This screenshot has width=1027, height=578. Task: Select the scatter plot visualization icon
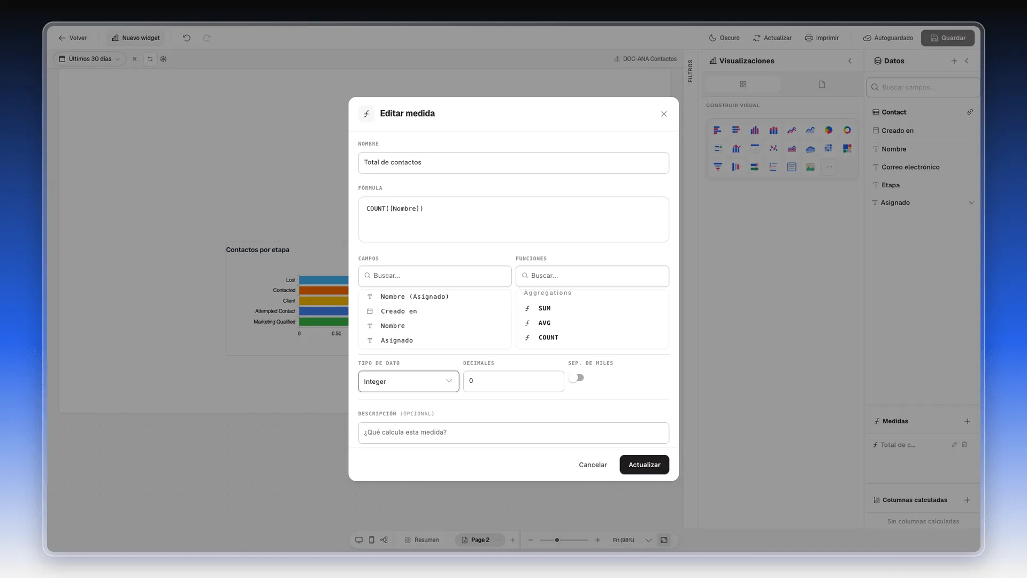[x=773, y=148]
